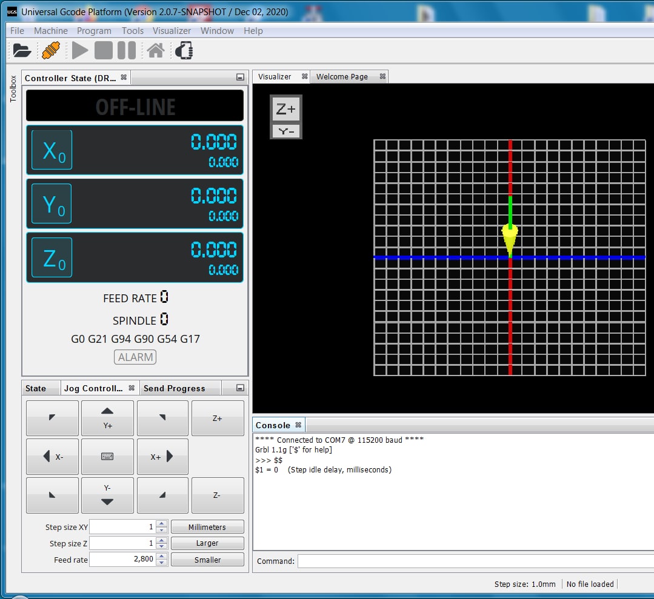
Task: Open the Machine menu
Action: [51, 31]
